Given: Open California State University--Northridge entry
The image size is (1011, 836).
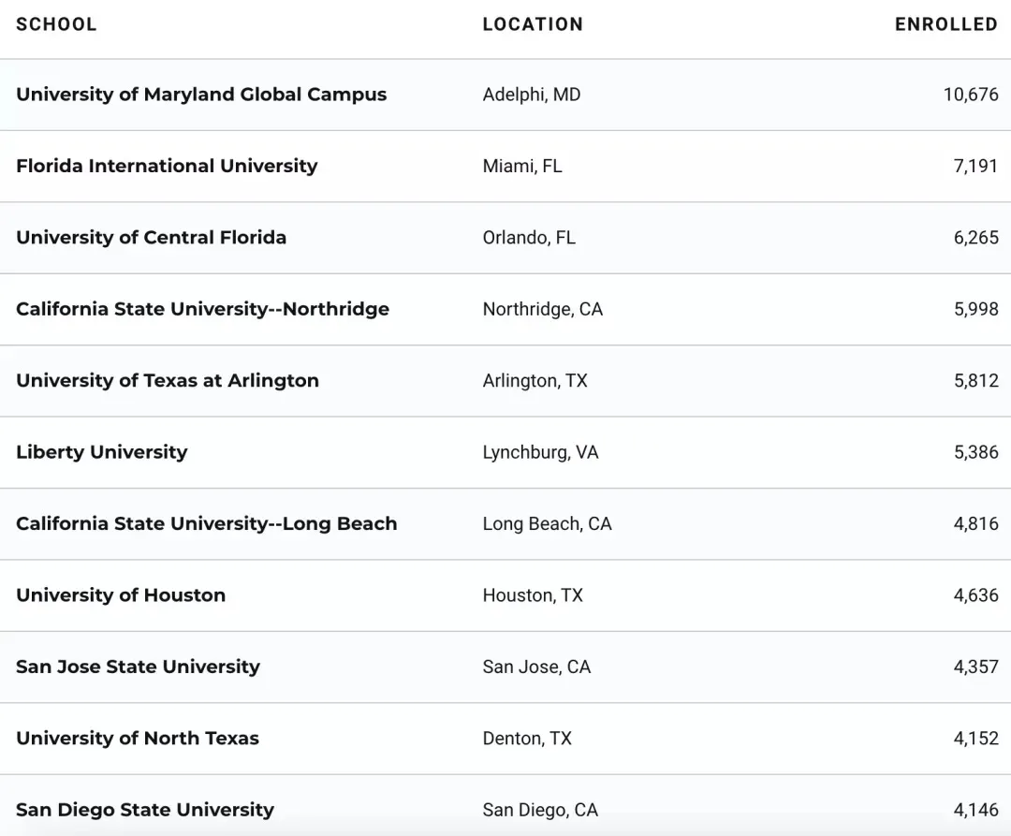Looking at the screenshot, I should pyautogui.click(x=202, y=309).
